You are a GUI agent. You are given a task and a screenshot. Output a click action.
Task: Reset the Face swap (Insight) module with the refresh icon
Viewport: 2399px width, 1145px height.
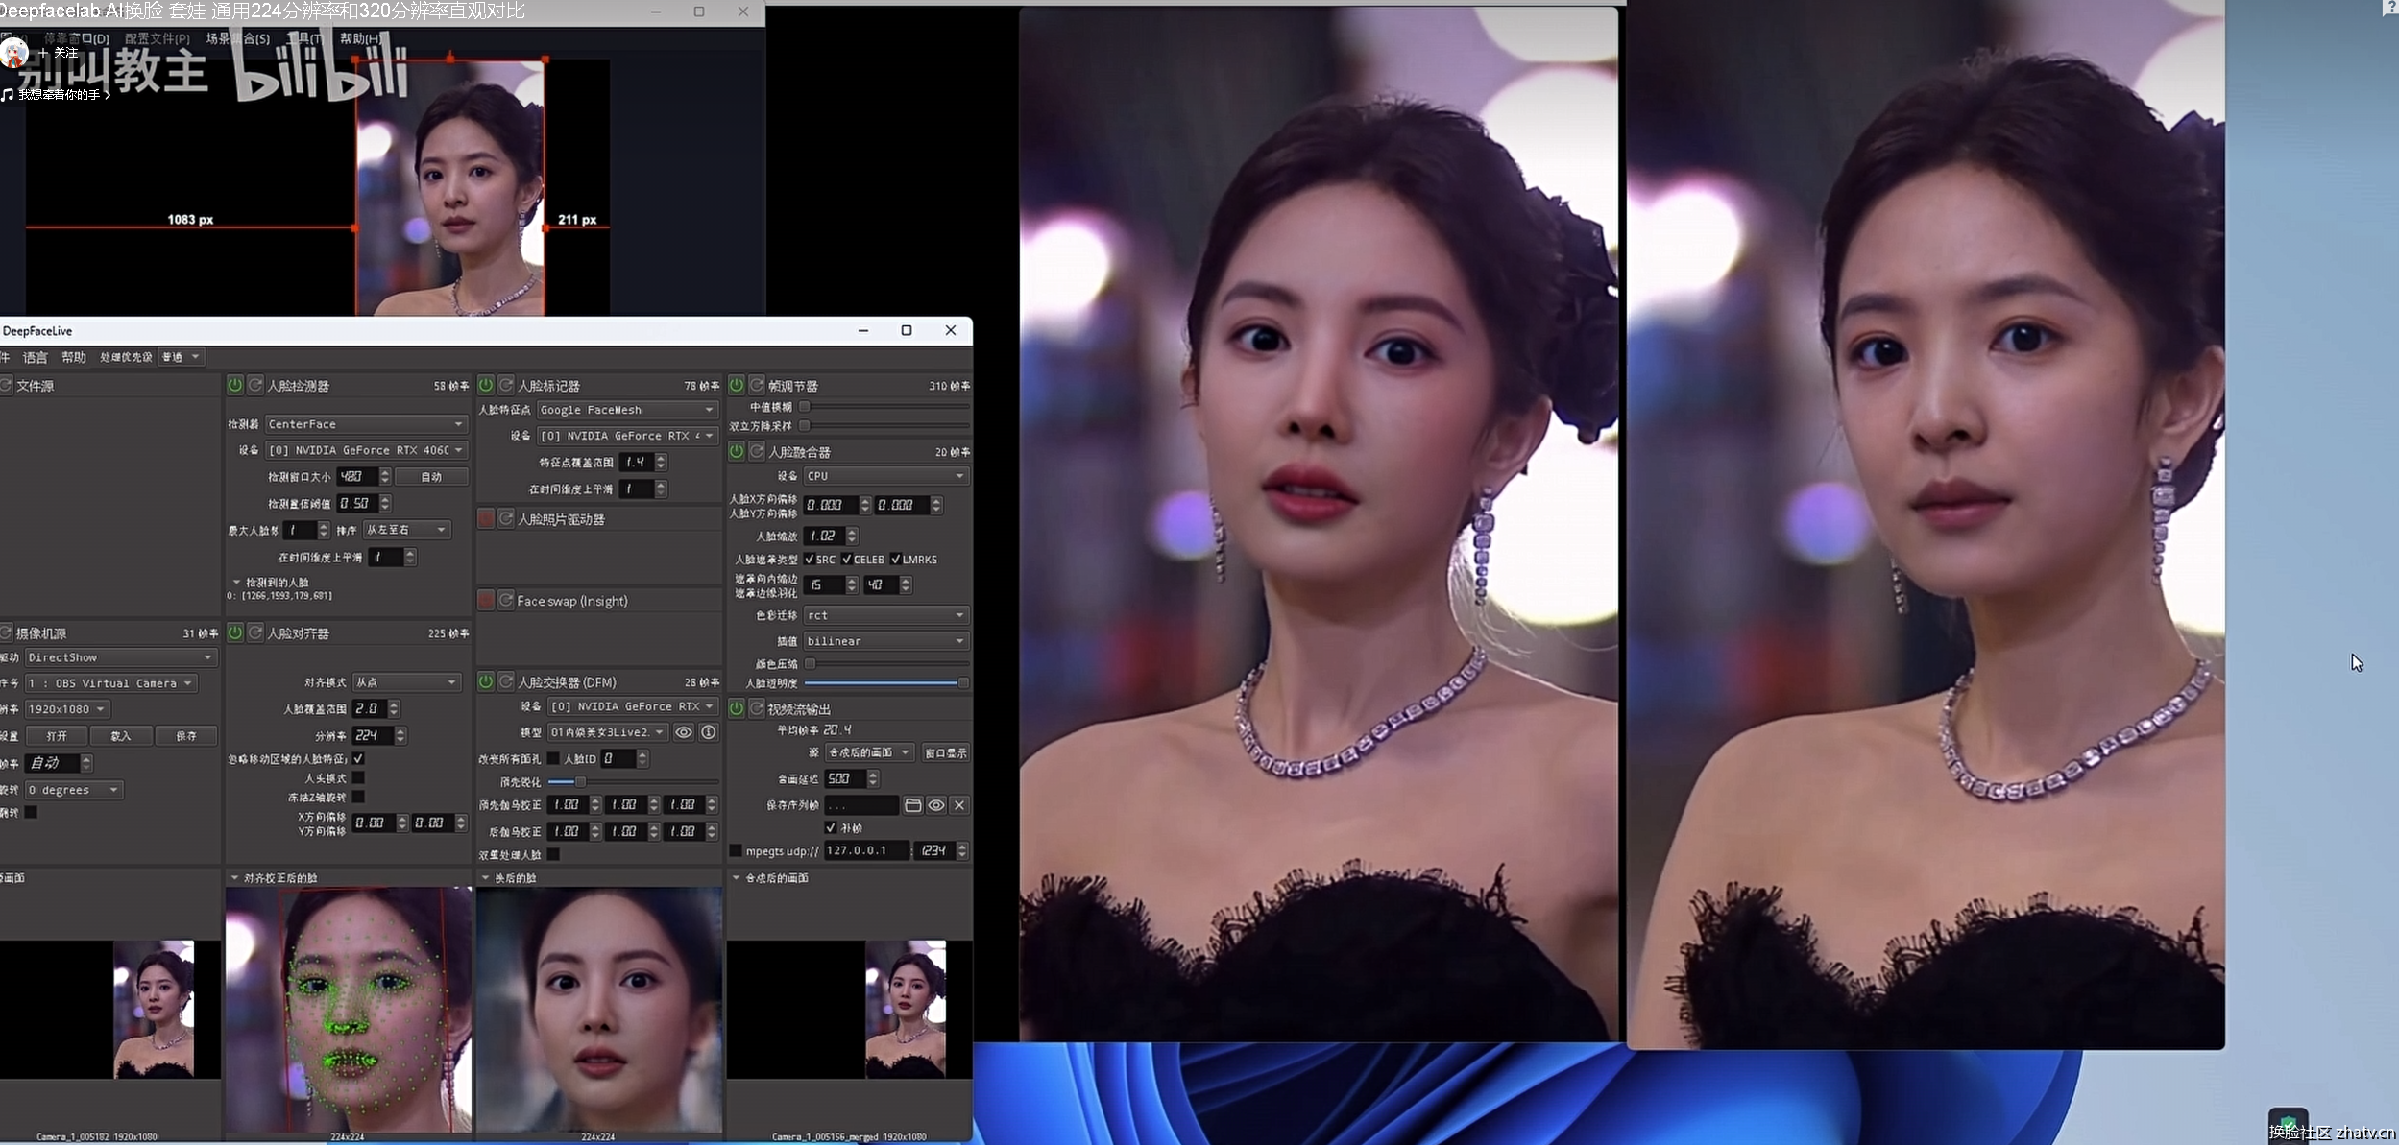coord(506,600)
